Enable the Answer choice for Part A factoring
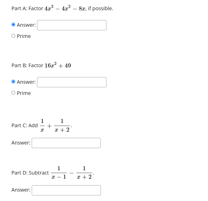 [13, 24]
